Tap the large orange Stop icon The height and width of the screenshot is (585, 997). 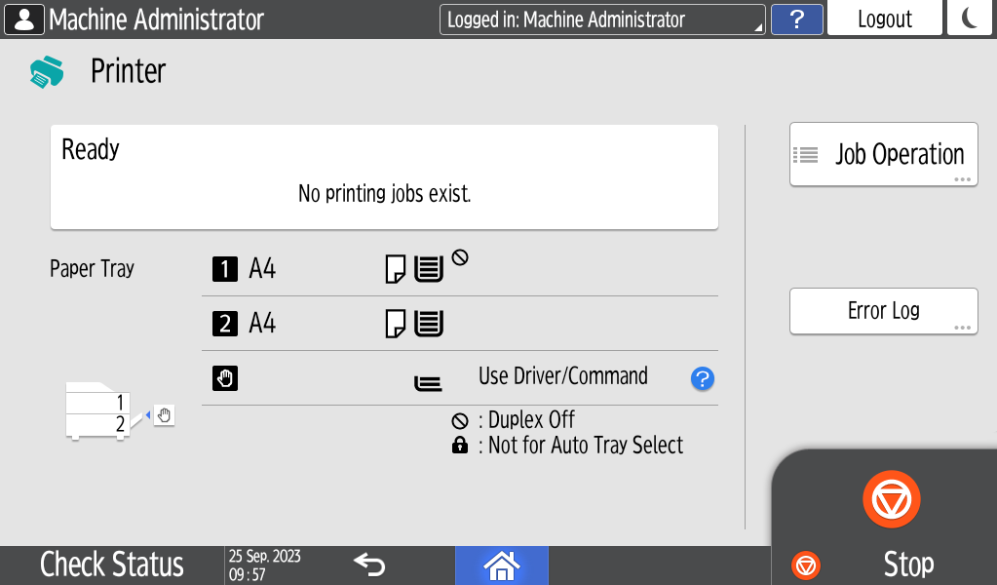point(891,500)
